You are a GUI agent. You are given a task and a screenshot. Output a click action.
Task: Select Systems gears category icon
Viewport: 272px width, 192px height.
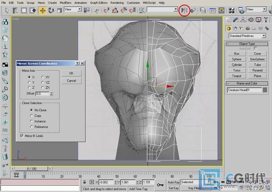point(267,28)
